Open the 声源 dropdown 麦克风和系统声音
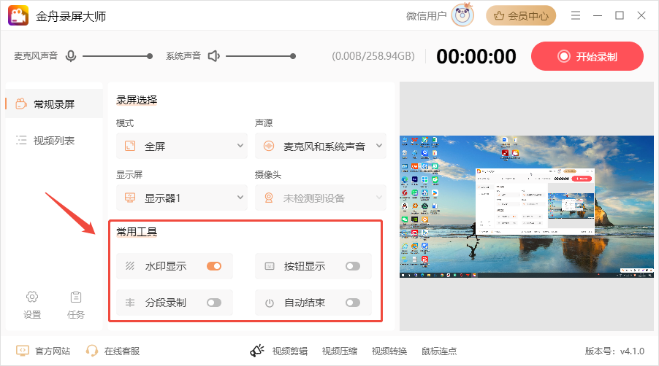This screenshot has width=659, height=366. (321, 146)
